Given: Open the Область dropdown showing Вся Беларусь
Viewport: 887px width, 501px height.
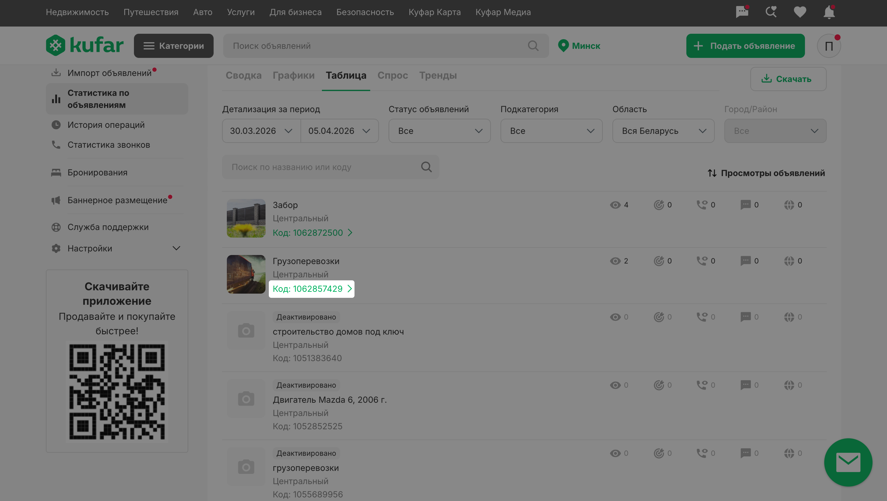Looking at the screenshot, I should 663,131.
